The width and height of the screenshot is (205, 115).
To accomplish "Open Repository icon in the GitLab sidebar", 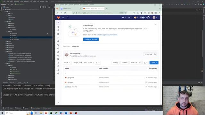I will (x=58, y=30).
